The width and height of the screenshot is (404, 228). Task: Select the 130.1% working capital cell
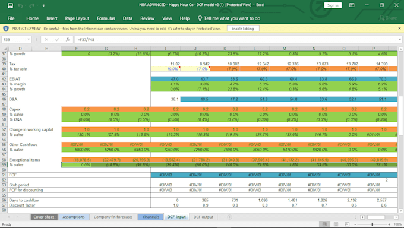click(76, 135)
